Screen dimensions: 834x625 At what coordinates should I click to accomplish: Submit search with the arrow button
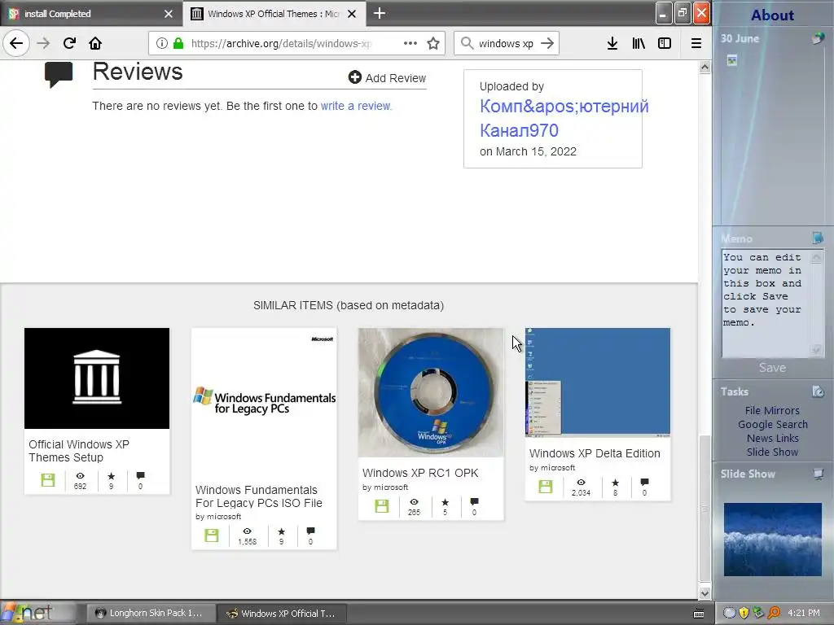point(547,43)
